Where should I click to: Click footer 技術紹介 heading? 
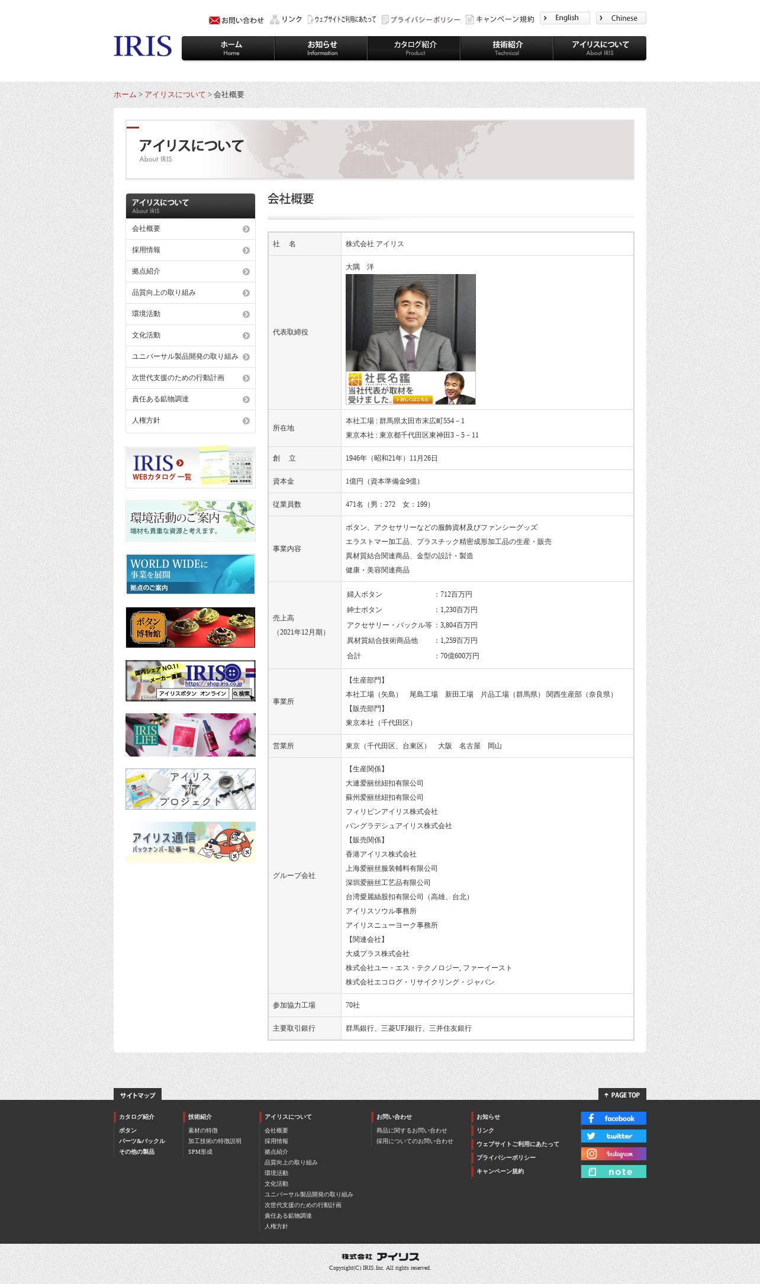(x=200, y=1117)
